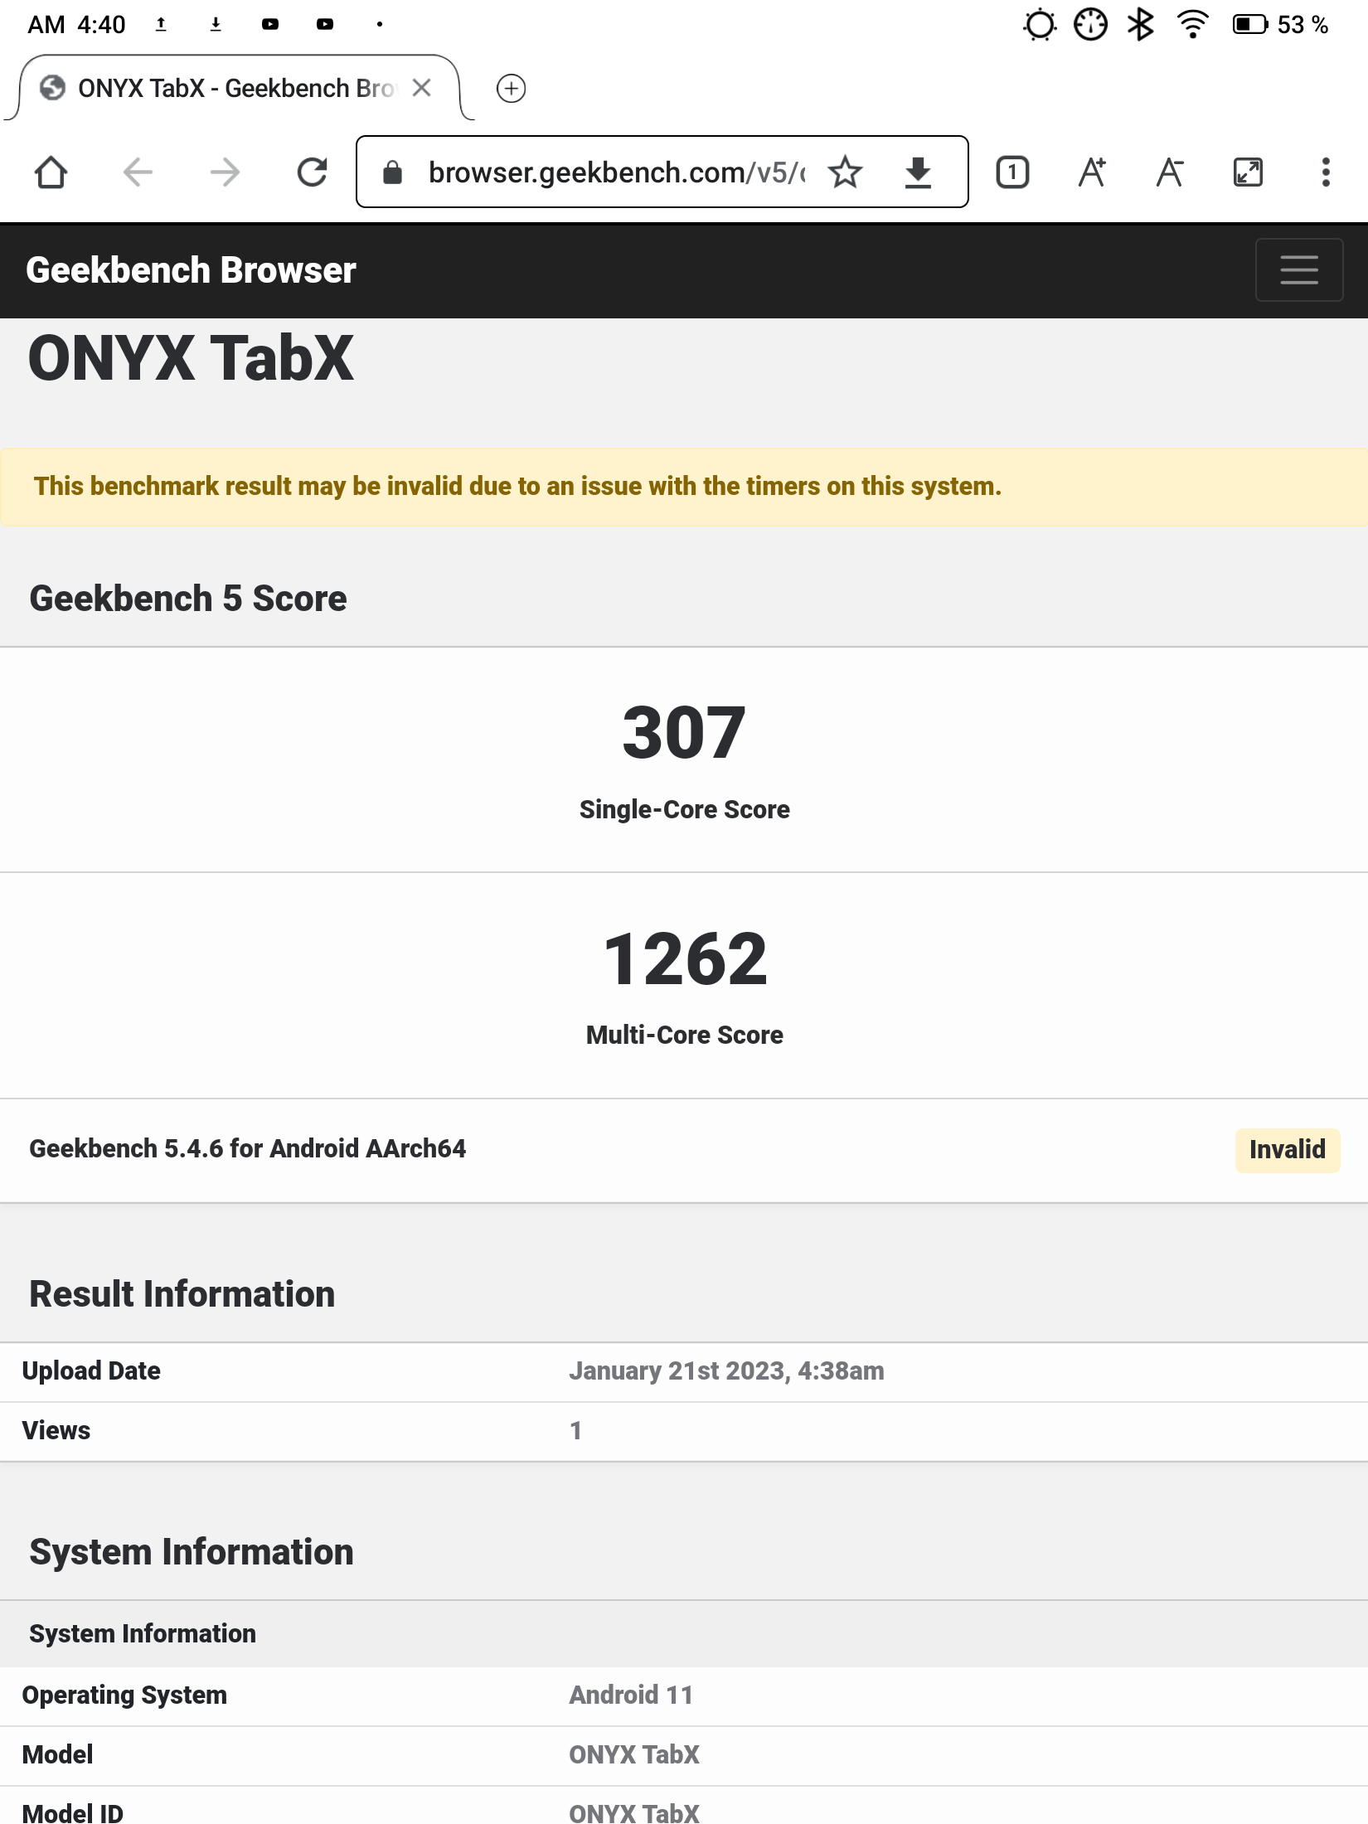Tap the battery 53 % indicator

pos(1280,25)
